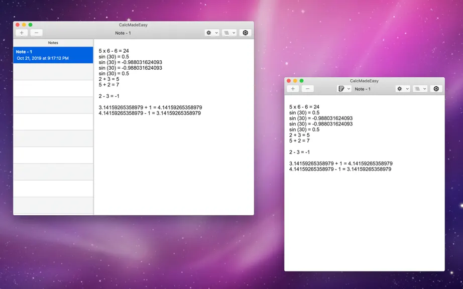Click the Notes column header
The width and height of the screenshot is (463, 289).
(53, 43)
